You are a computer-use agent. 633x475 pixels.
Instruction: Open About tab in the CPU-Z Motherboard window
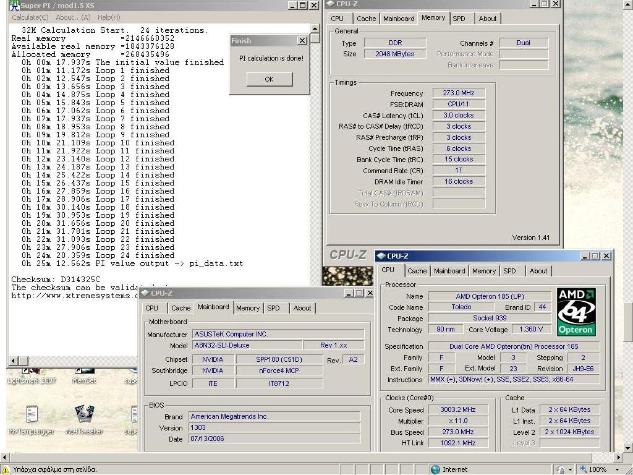pyautogui.click(x=302, y=308)
